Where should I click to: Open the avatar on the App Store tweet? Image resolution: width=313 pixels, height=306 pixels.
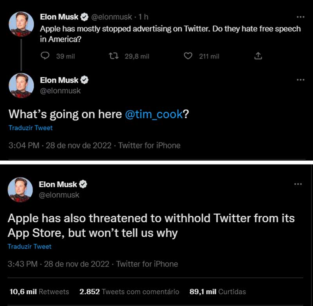(20, 190)
